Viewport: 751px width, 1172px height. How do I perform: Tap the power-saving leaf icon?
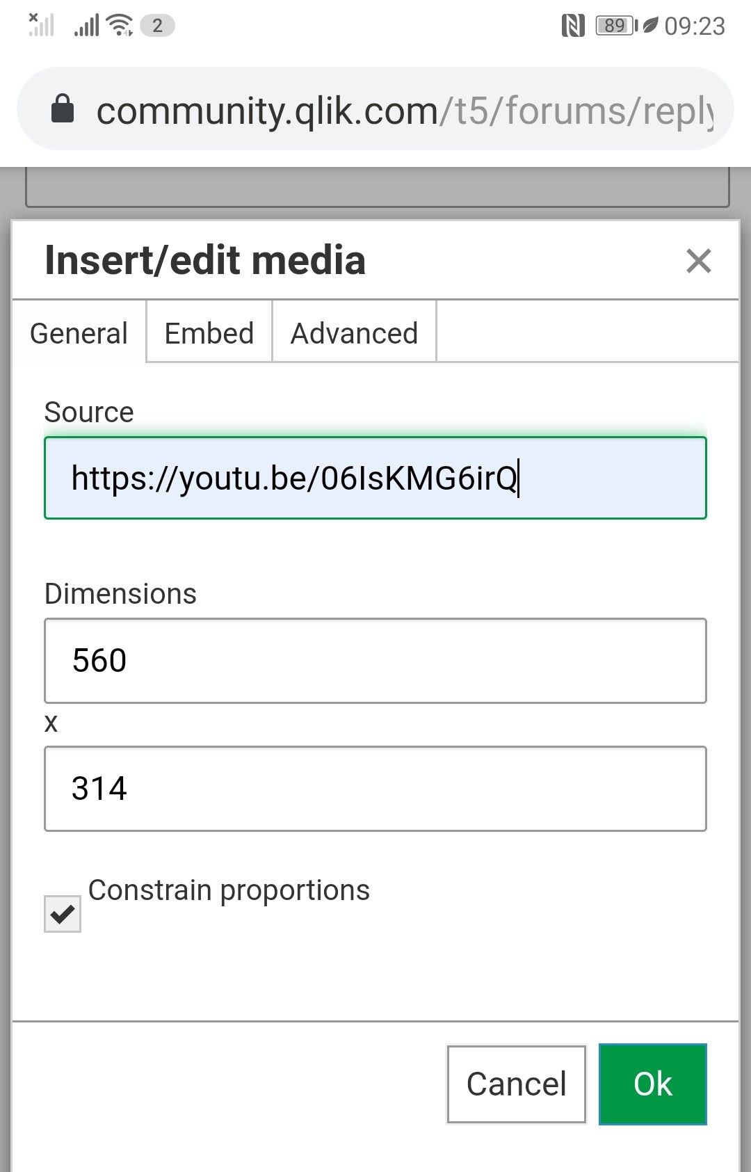[x=649, y=26]
